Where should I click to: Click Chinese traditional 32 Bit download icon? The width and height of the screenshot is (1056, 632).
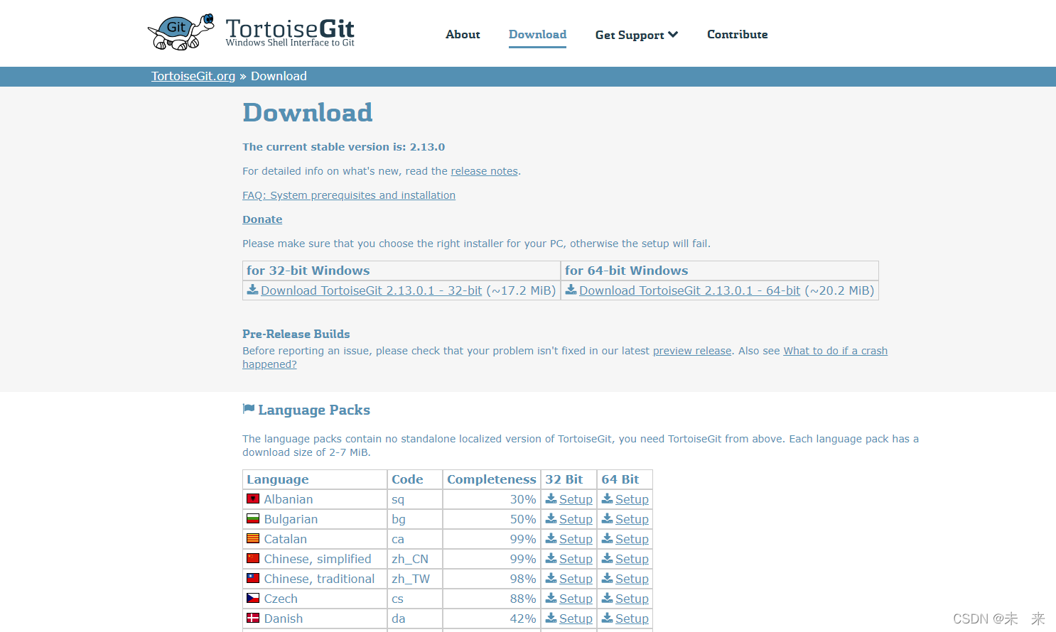[551, 578]
